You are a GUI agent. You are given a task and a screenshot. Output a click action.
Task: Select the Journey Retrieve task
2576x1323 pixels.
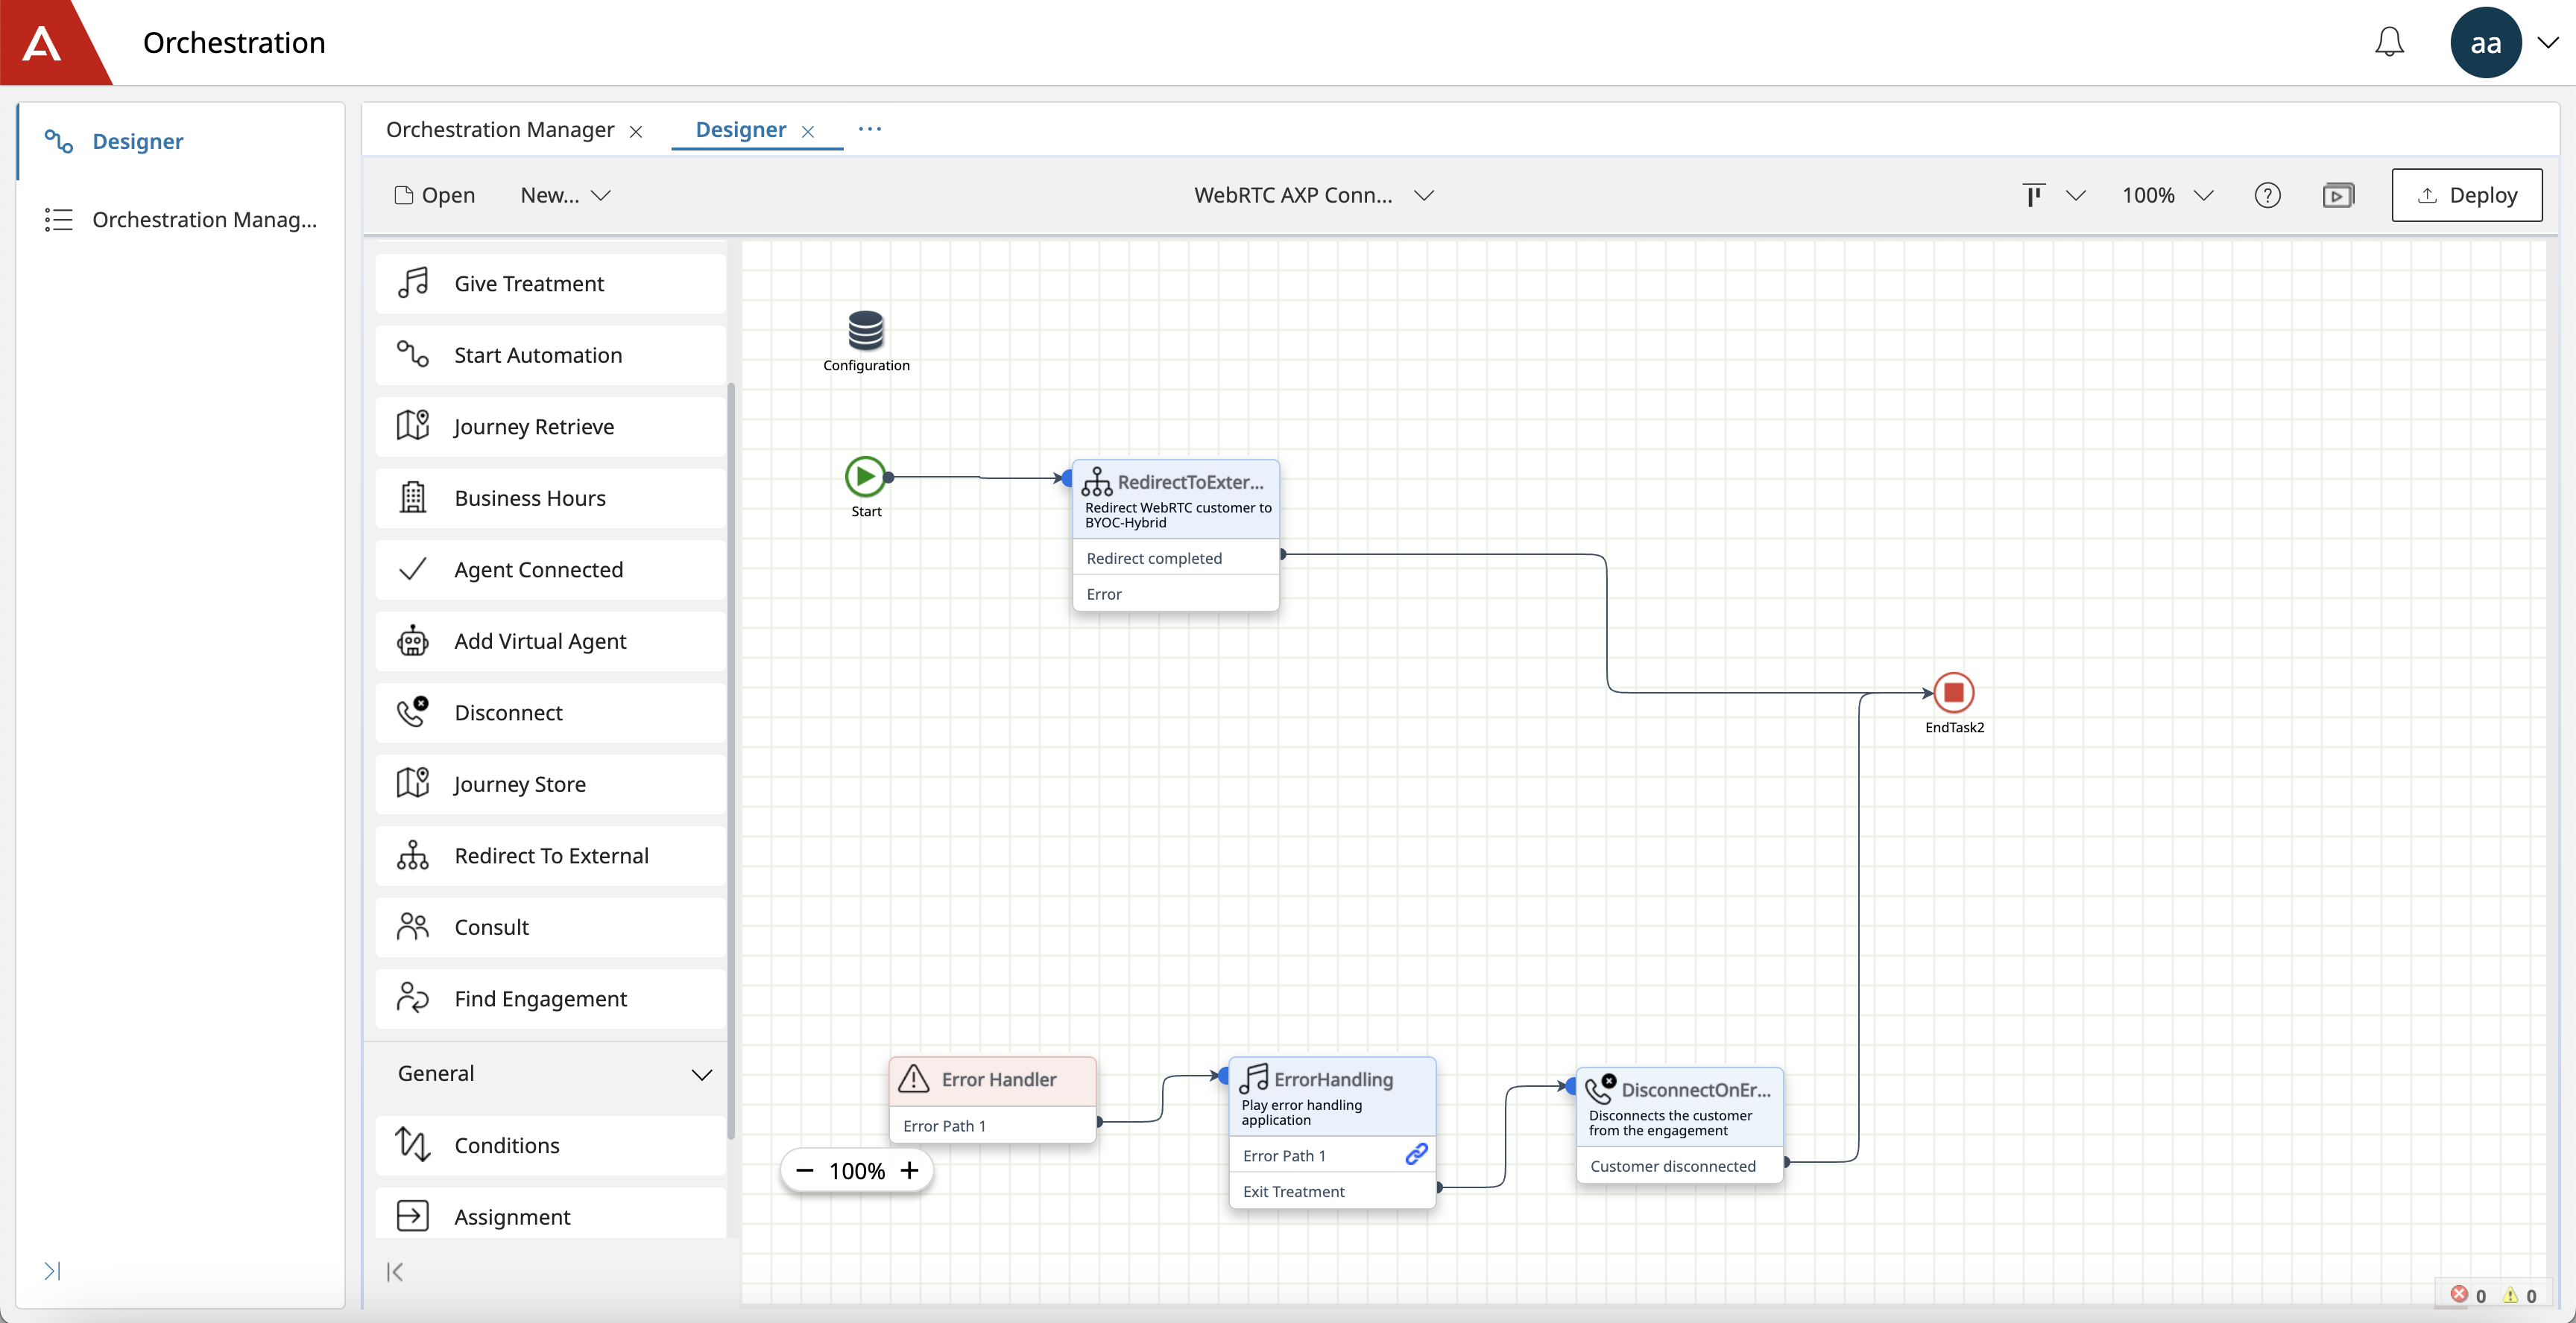tap(550, 427)
